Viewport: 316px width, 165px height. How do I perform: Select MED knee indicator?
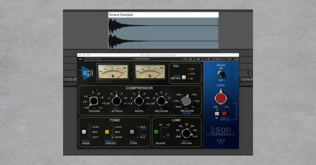[90, 132]
